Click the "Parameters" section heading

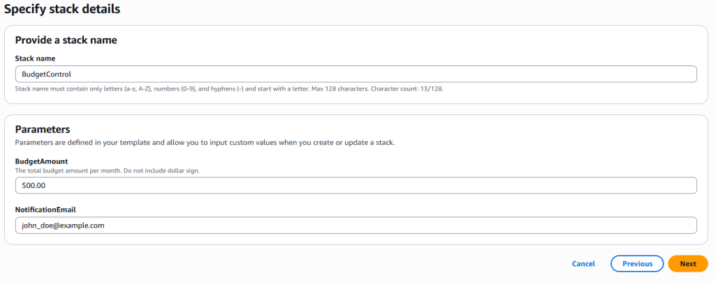(42, 129)
